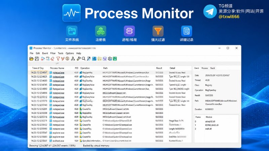The height and width of the screenshot is (151, 269).
Task: Click the path C:\Users\User\Documents\test.txt
Action: [x=117, y=141]
